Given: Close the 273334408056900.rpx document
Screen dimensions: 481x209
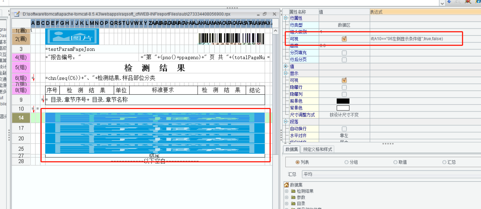Looking at the screenshot, I should [274, 14].
